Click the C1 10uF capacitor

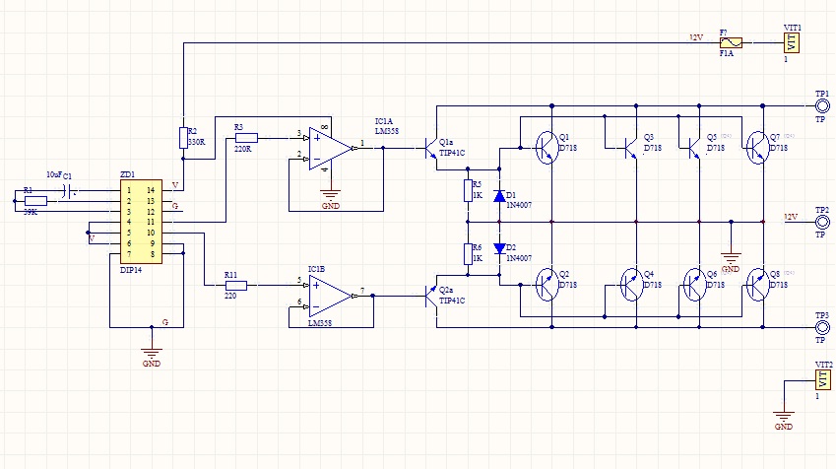(x=67, y=190)
